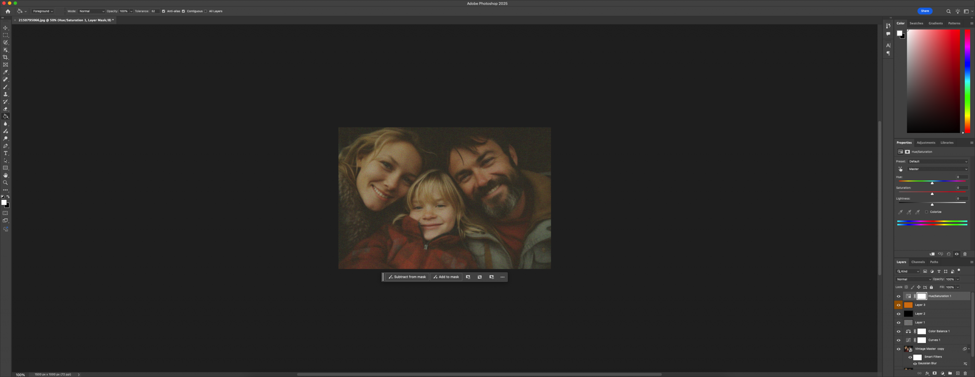Select the Zoom tool
975x377 pixels.
coord(5,183)
